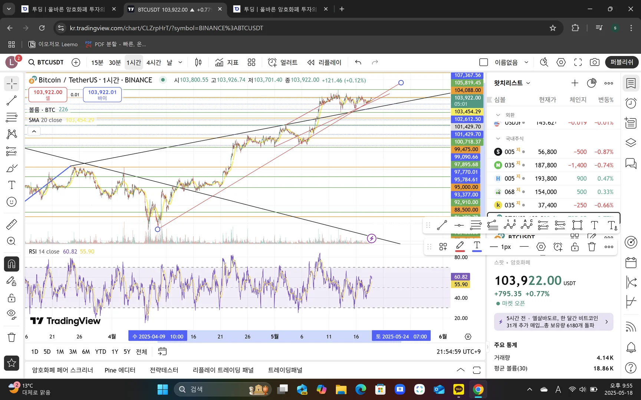641x400 pixels.
Task: Open go-to-date calendar icon
Action: [x=162, y=351]
